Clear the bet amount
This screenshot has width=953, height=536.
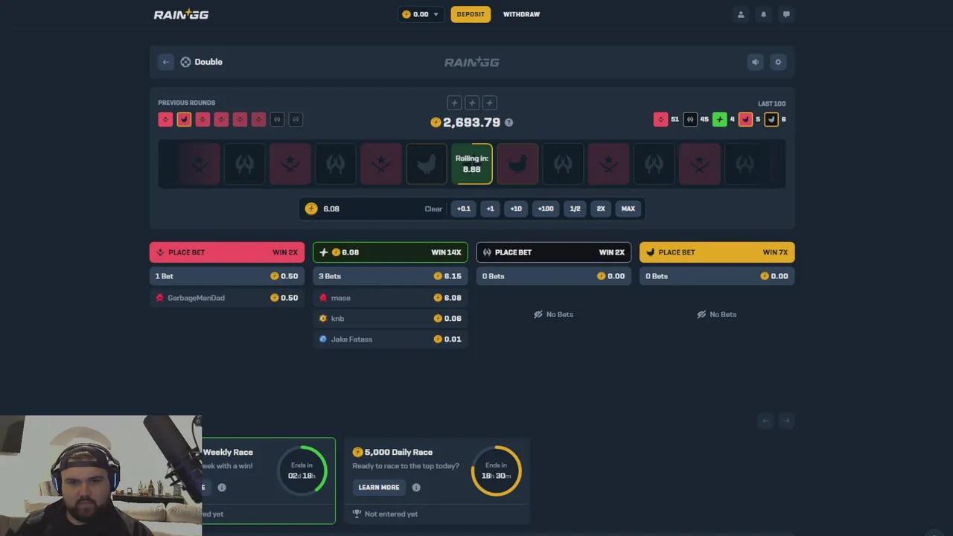(433, 208)
